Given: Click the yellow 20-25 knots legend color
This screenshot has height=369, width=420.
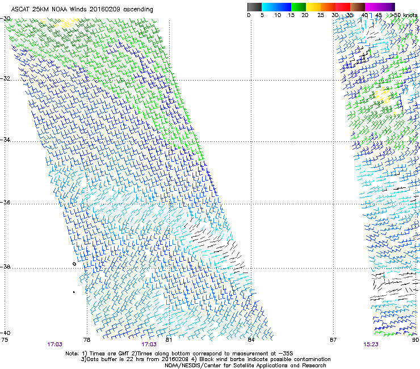Looking at the screenshot, I should tap(313, 7).
